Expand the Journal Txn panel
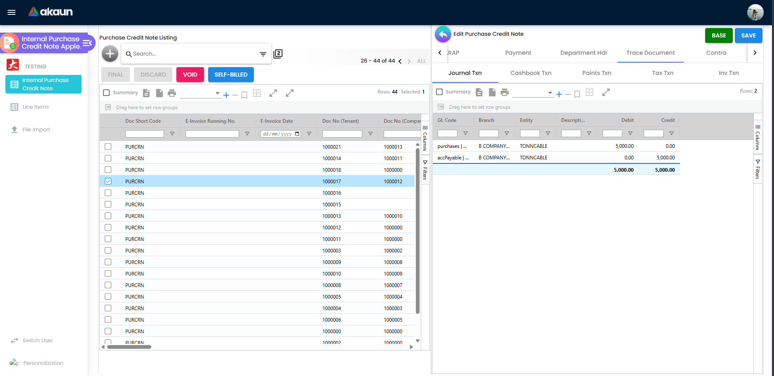This screenshot has height=376, width=774. [606, 92]
